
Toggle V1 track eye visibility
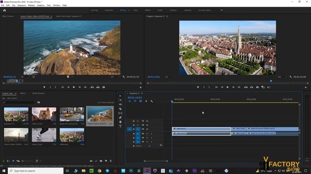point(147,129)
